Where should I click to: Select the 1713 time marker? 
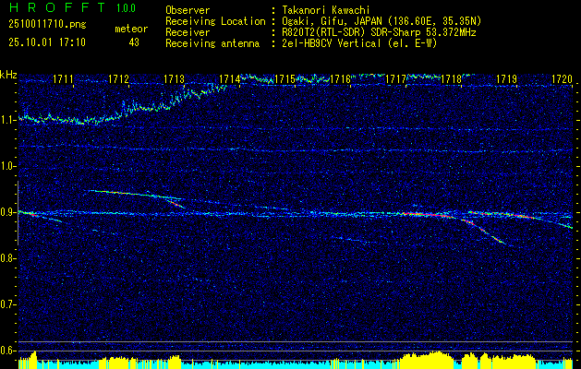tap(175, 79)
